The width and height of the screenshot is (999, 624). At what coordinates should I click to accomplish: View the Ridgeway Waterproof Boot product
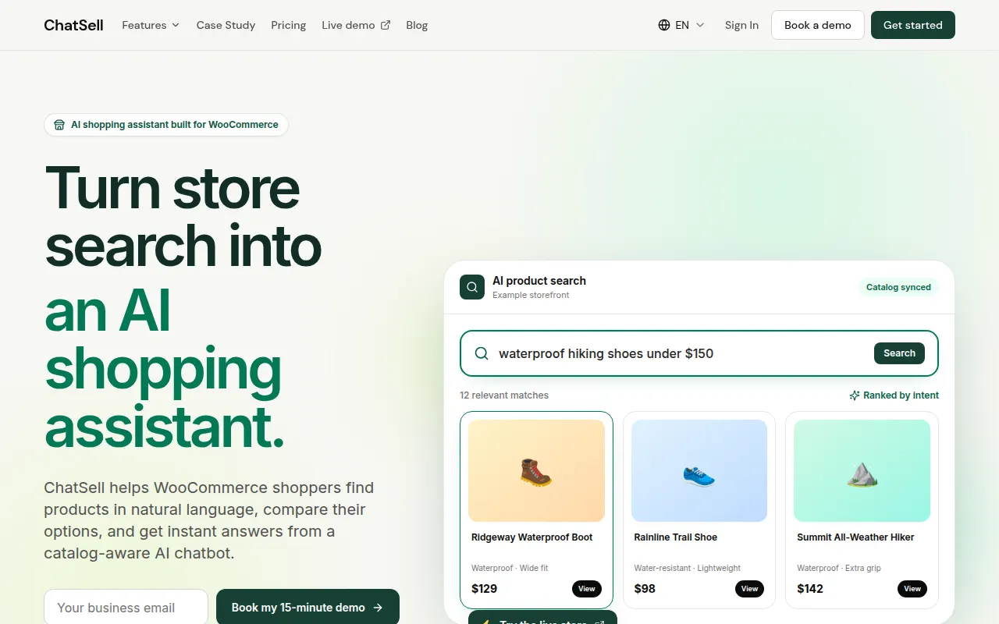(x=587, y=589)
